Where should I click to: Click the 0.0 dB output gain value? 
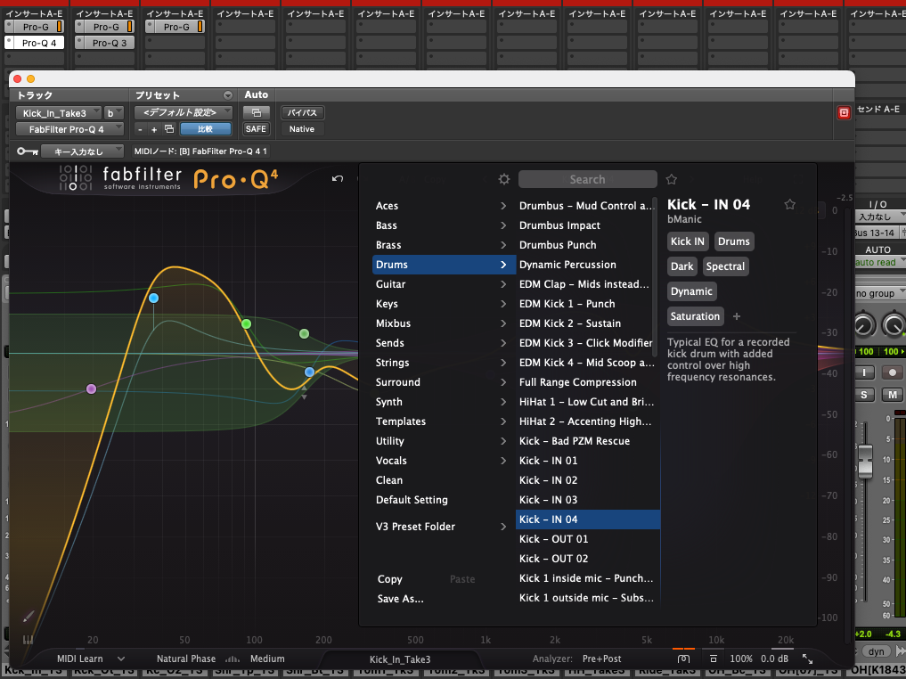(x=774, y=659)
